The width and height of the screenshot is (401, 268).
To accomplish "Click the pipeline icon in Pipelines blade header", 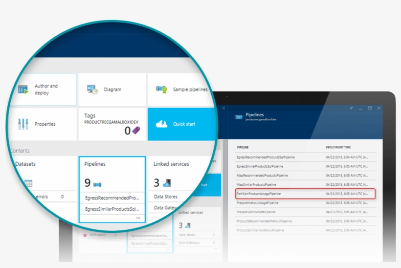I will (x=238, y=117).
